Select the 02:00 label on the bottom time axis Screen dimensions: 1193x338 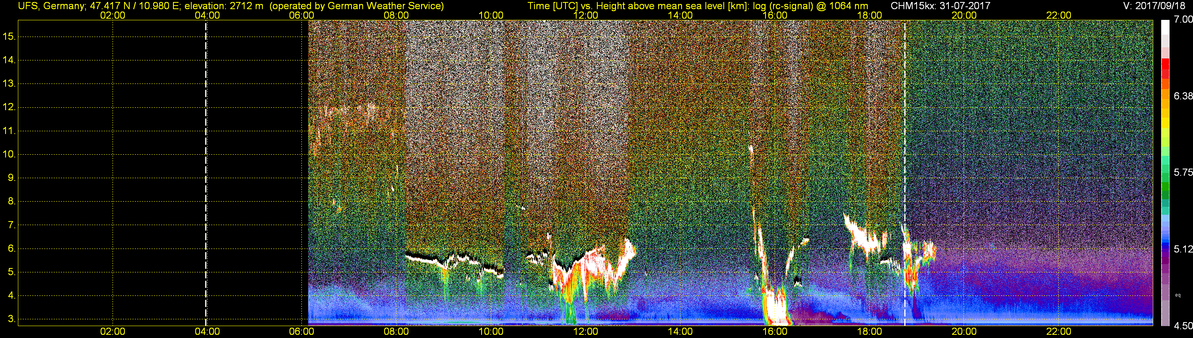[113, 332]
